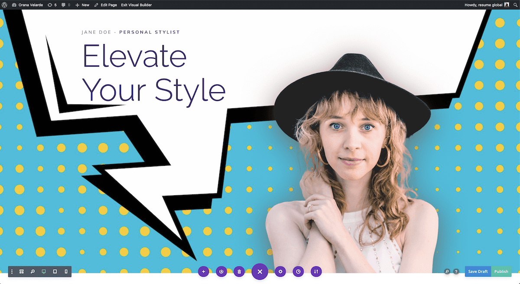Click the purple plus to add content
The height and width of the screenshot is (284, 520).
pos(204,271)
